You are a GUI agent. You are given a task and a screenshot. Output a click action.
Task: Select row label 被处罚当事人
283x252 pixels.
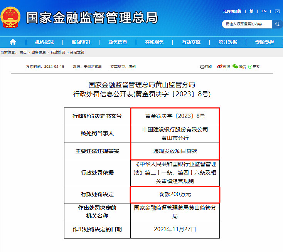(x=97, y=134)
